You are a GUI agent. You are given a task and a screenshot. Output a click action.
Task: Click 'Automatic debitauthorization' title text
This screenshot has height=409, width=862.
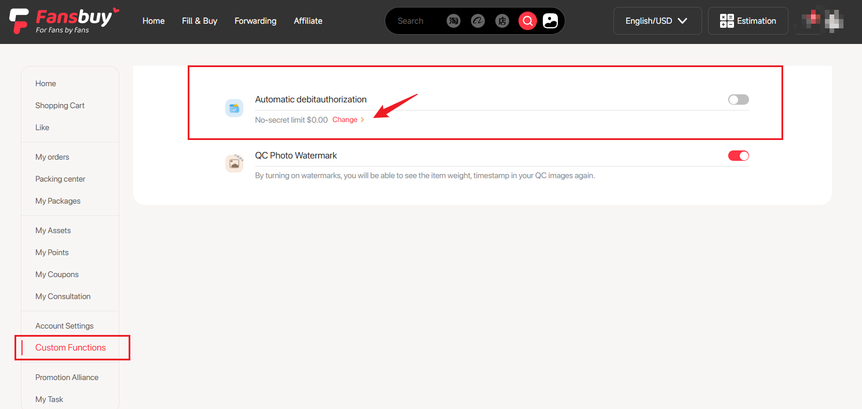311,100
